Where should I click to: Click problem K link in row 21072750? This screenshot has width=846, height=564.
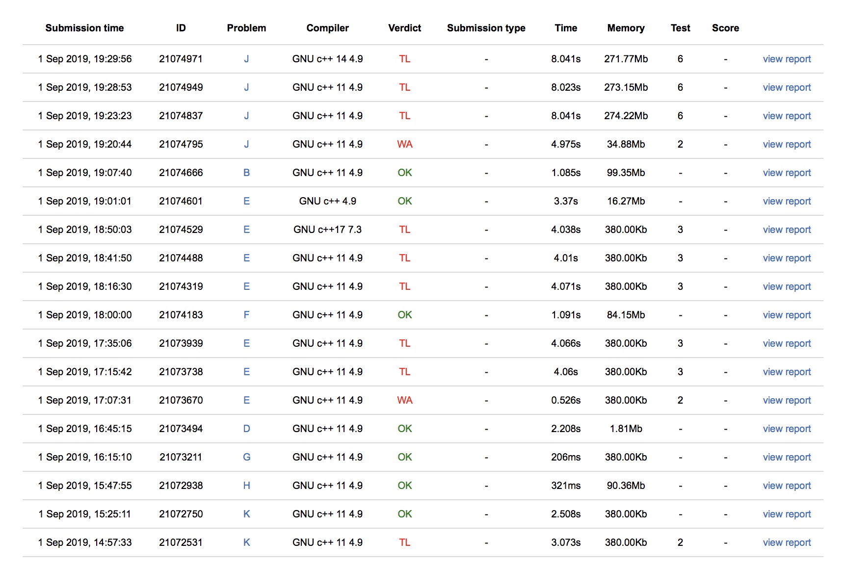point(246,514)
